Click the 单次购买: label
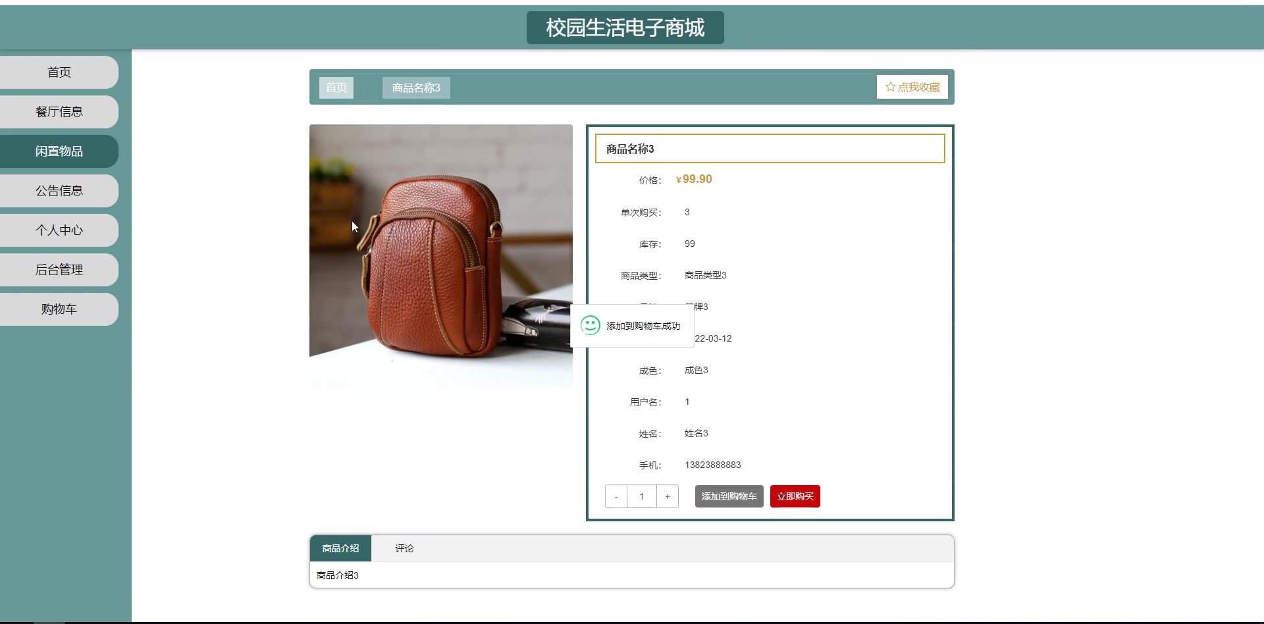The width and height of the screenshot is (1264, 624). click(641, 213)
